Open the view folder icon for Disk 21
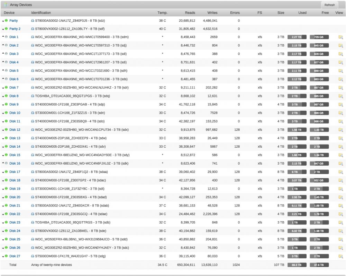Viewport: 346px width, 276px height. pyautogui.click(x=340, y=206)
